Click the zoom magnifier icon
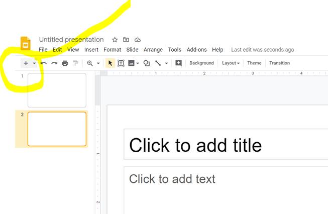The image size is (328, 214). pyautogui.click(x=90, y=63)
